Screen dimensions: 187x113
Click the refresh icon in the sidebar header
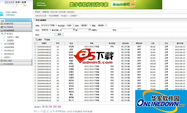coord(30,20)
